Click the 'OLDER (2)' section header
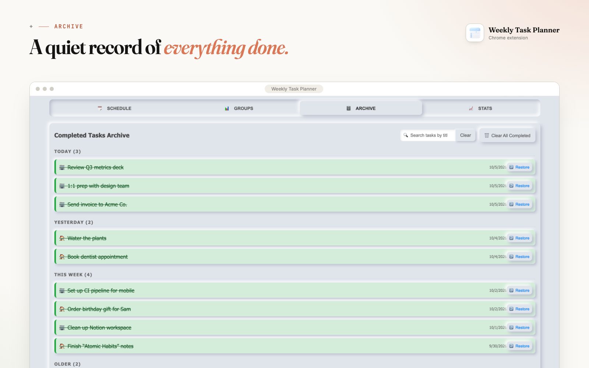This screenshot has width=589, height=368. (67, 364)
